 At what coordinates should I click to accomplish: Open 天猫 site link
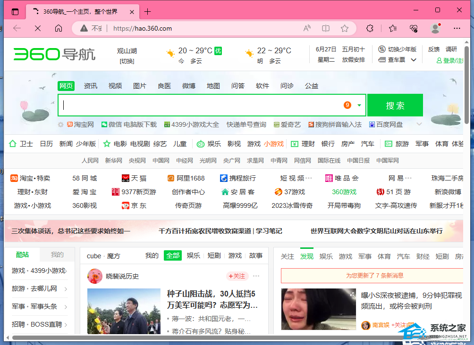(134, 178)
